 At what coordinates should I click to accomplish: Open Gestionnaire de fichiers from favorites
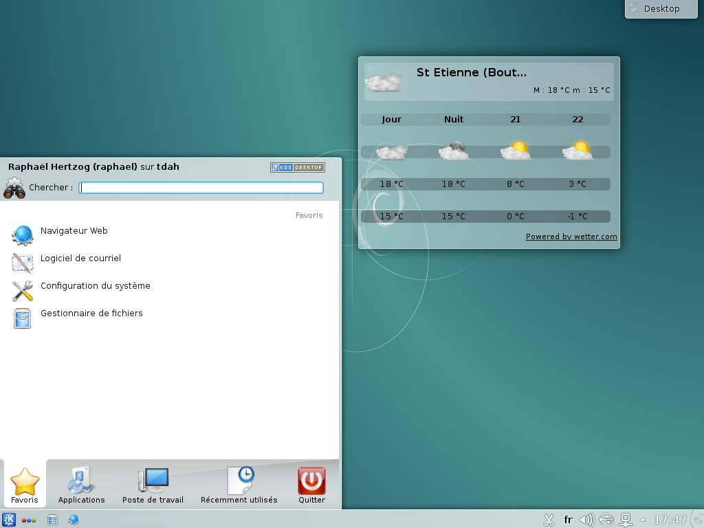pos(91,313)
